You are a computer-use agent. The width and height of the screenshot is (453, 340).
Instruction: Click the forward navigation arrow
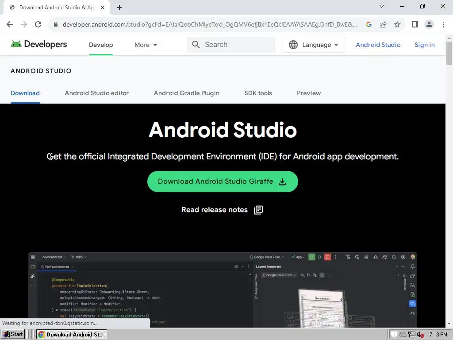pos(24,24)
